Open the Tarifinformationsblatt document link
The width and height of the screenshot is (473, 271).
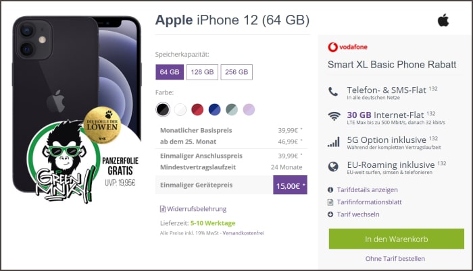(369, 202)
